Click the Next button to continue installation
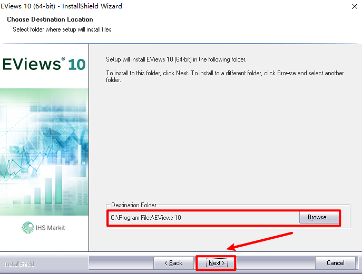362x274 pixels. point(217,263)
